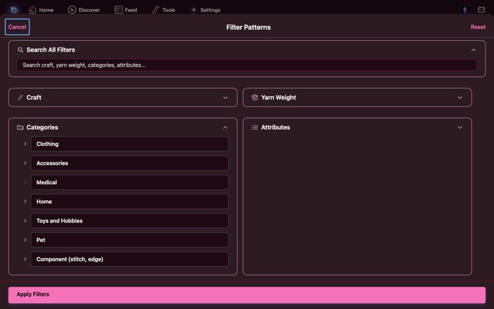Expand the Clothing category arrow
This screenshot has height=309, width=494.
25,144
